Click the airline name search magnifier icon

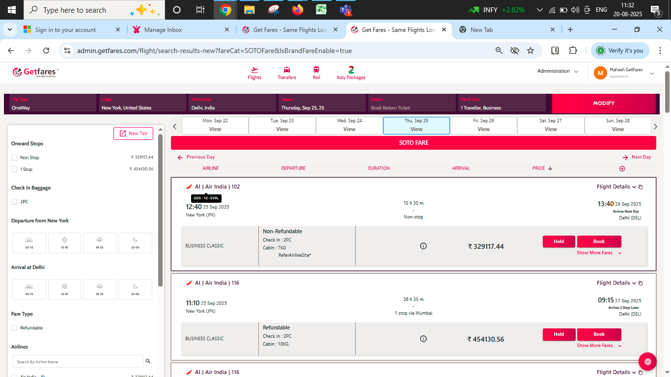pos(148,361)
